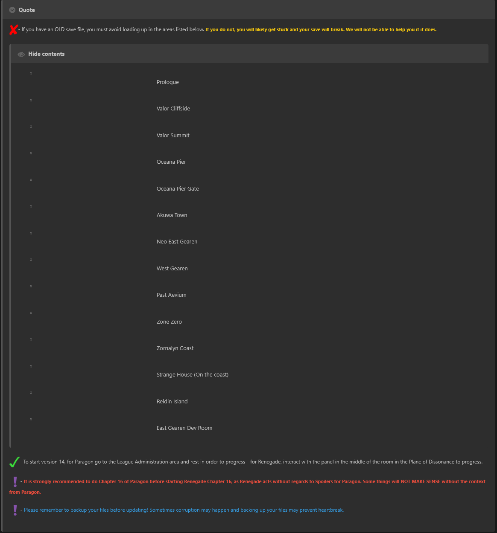Click the Quote header label
Screen dimensions: 497x533
(x=27, y=10)
